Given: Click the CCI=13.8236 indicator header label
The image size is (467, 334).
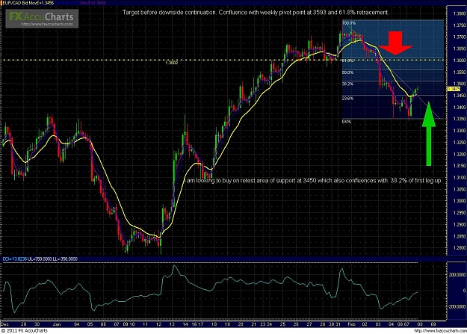Looking at the screenshot, I should pyautogui.click(x=15, y=259).
